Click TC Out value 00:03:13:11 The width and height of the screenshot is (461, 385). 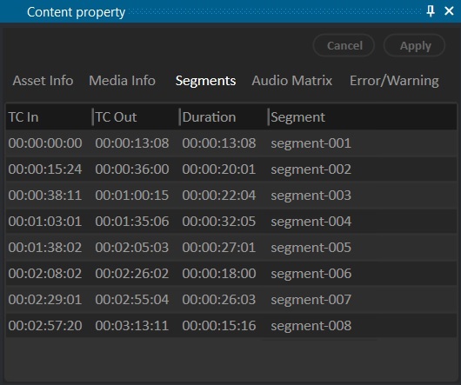point(132,325)
